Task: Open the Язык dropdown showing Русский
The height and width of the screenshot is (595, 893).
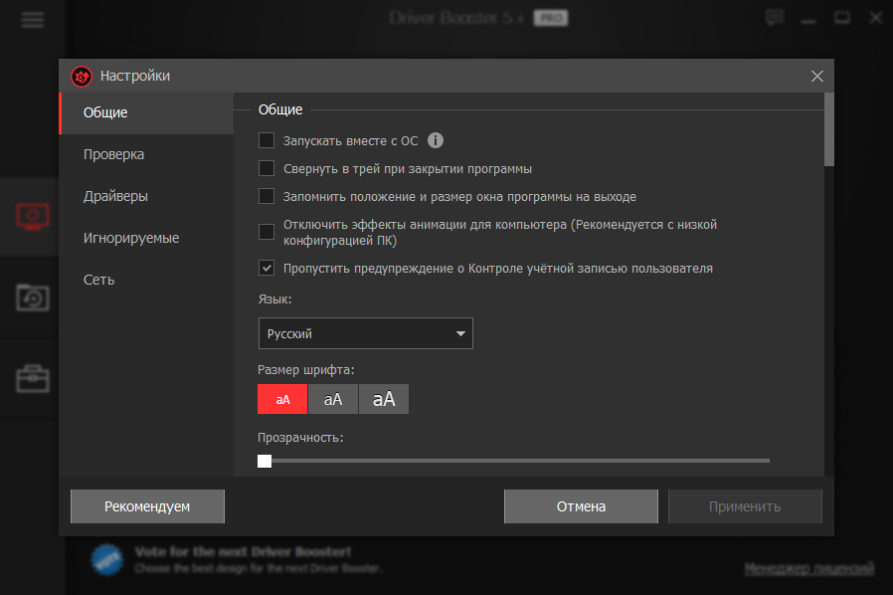Action: (x=366, y=333)
